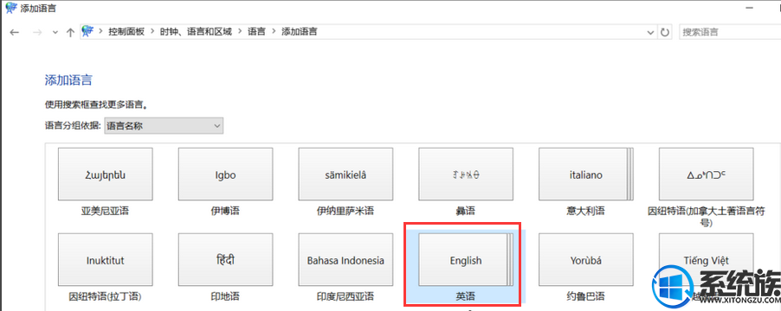Click the control panel icon in address bar
This screenshot has width=781, height=311.
pyautogui.click(x=87, y=32)
